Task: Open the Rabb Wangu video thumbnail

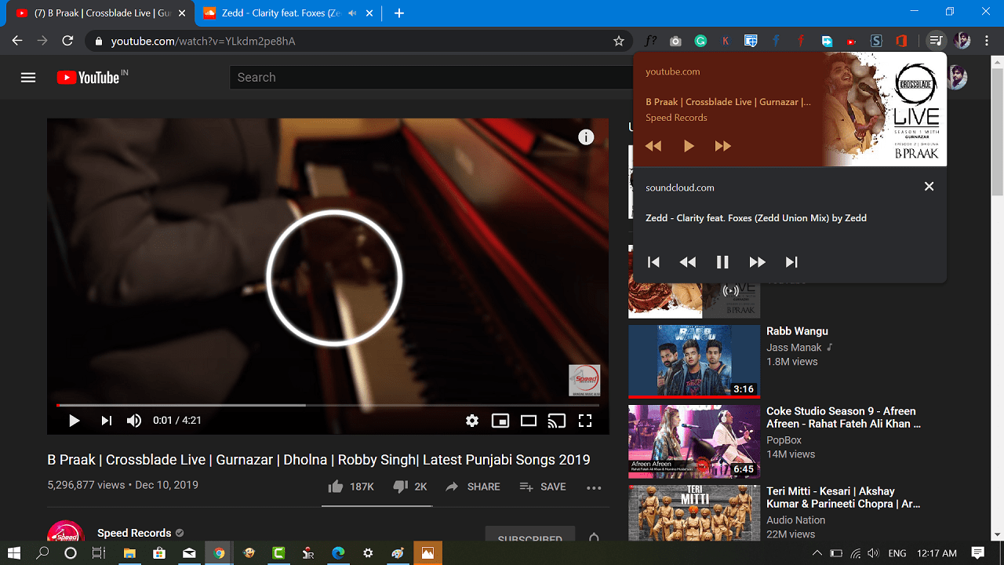Action: click(x=694, y=361)
